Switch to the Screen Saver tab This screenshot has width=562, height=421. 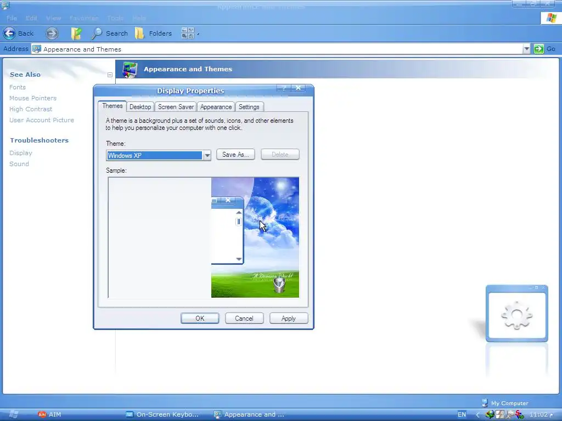[176, 107]
